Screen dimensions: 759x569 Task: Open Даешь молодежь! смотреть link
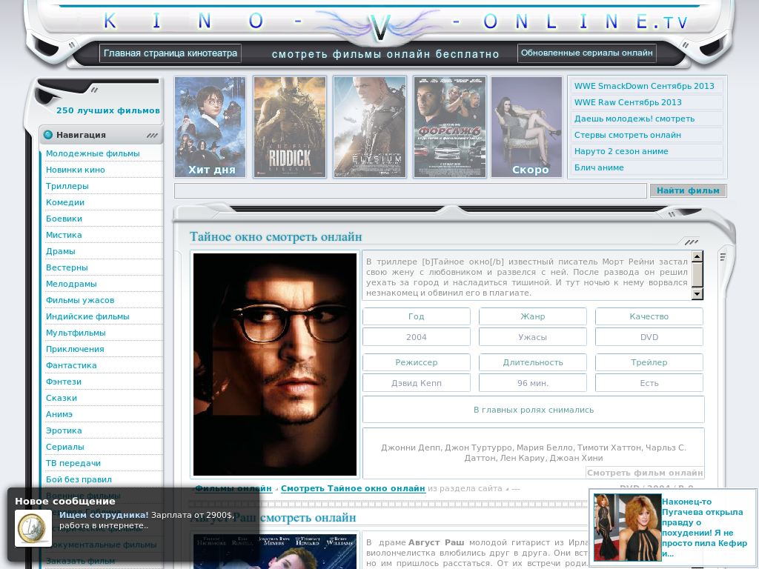(634, 119)
